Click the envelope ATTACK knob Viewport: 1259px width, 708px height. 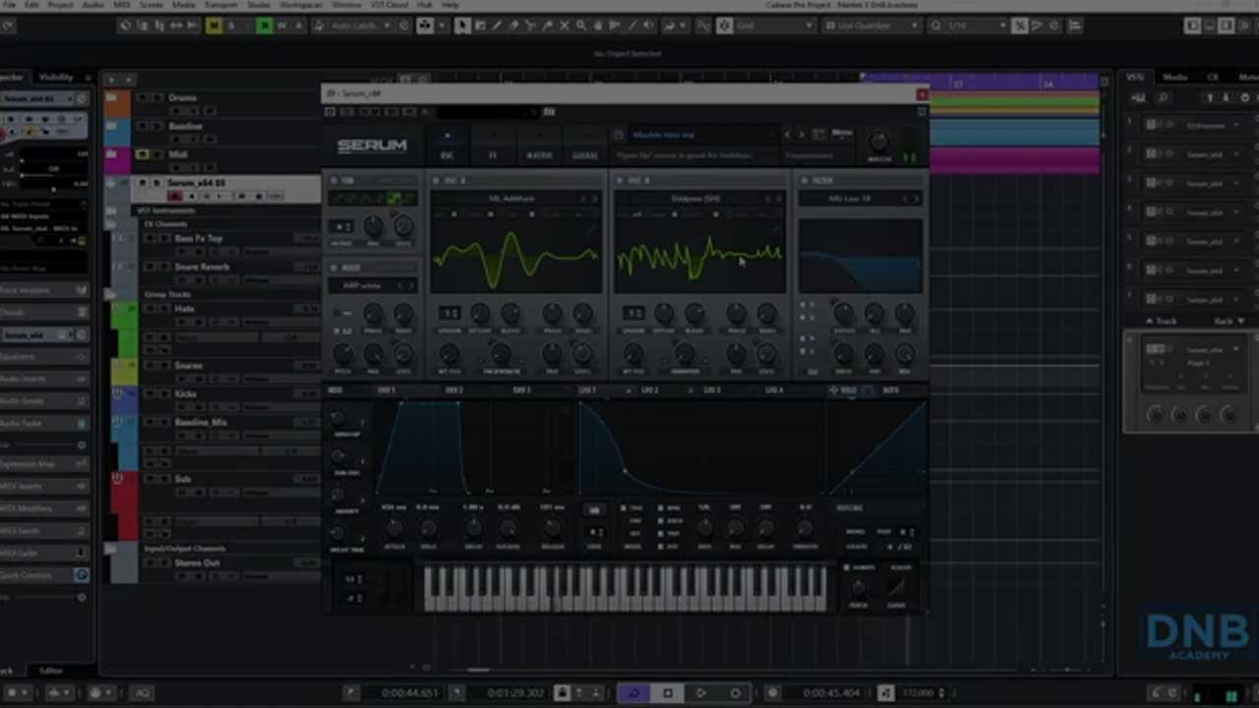tap(394, 529)
